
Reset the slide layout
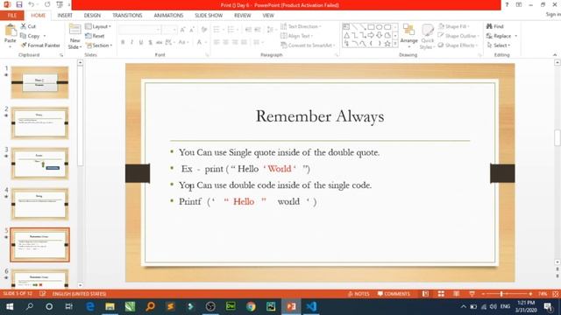pyautogui.click(x=95, y=36)
